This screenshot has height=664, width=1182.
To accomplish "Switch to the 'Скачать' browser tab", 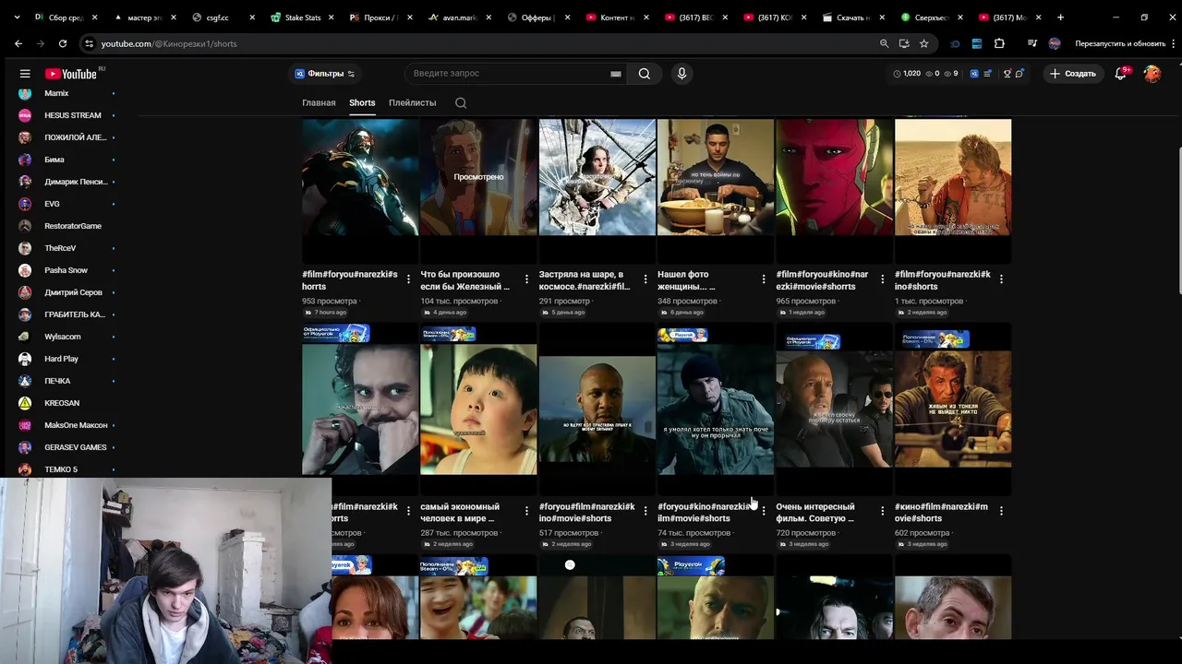I will click(x=851, y=17).
